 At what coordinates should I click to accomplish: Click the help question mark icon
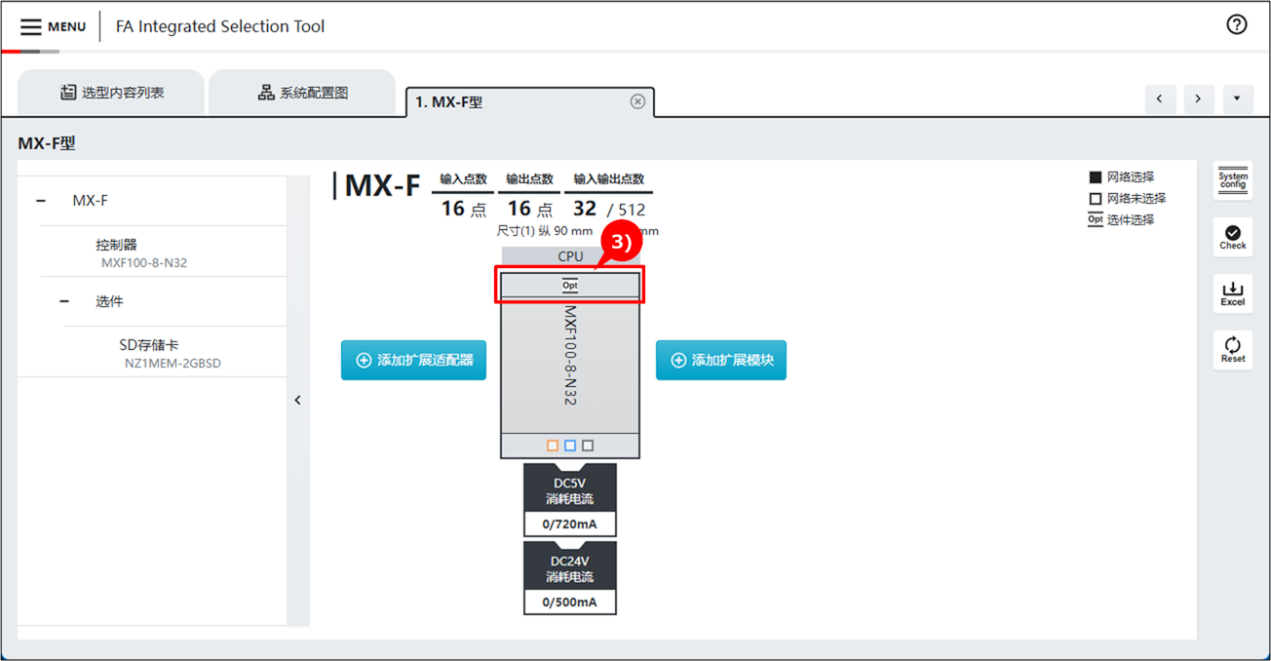click(1236, 25)
